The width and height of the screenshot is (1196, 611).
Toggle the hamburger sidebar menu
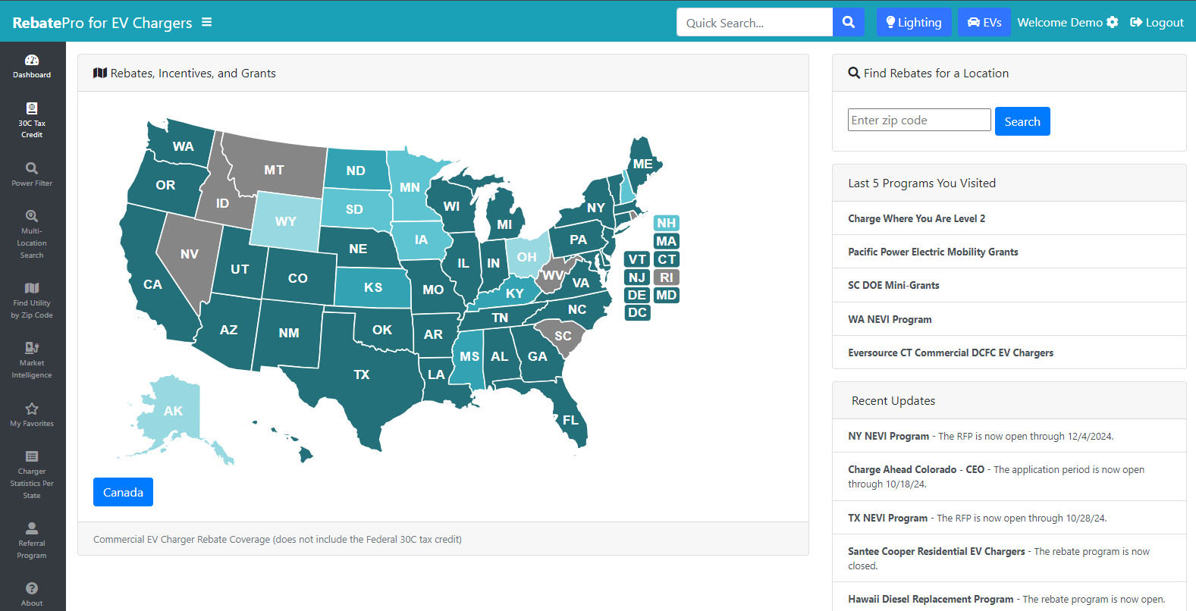click(x=206, y=23)
